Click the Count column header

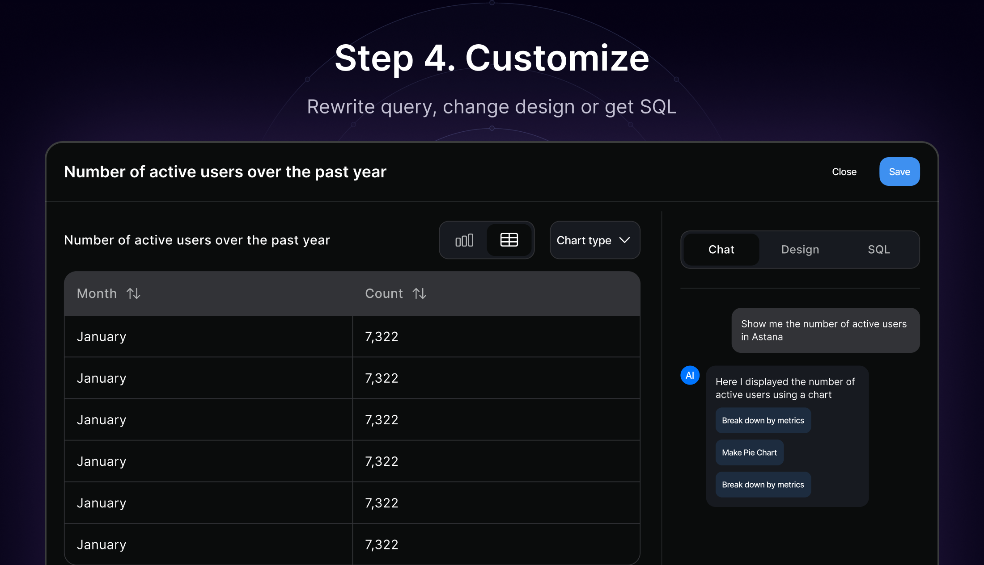coord(384,293)
